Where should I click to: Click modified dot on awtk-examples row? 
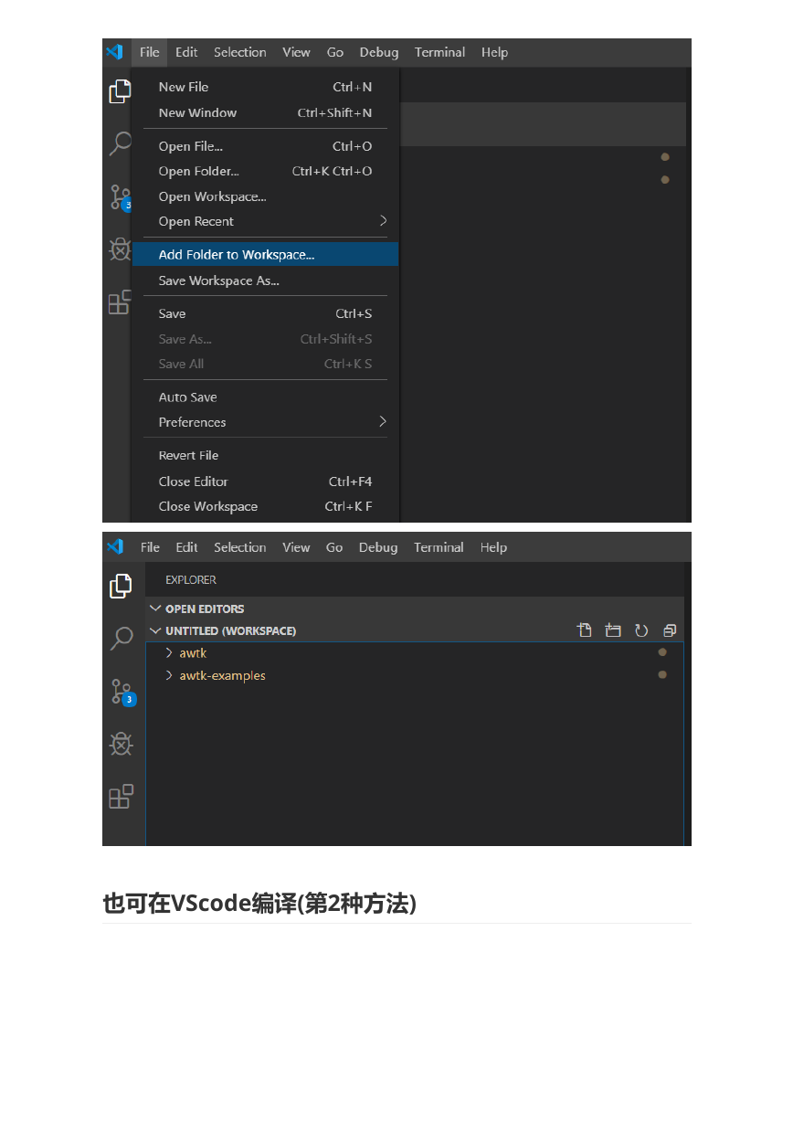tap(662, 675)
